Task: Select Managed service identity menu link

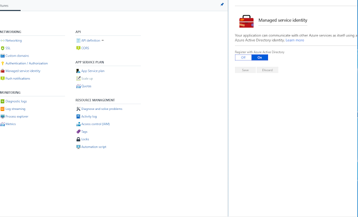Action: (x=23, y=71)
